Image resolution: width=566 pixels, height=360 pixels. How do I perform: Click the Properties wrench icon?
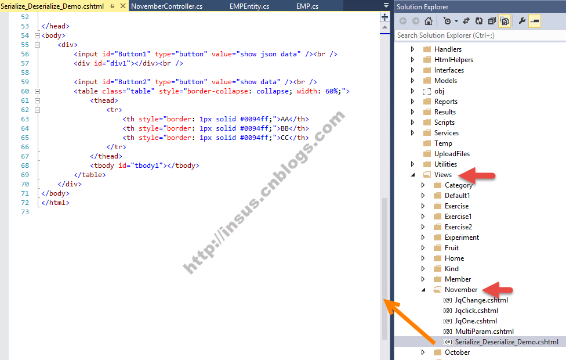point(522,21)
